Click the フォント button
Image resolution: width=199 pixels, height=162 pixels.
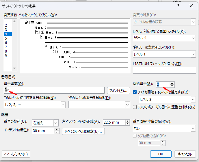118,91
